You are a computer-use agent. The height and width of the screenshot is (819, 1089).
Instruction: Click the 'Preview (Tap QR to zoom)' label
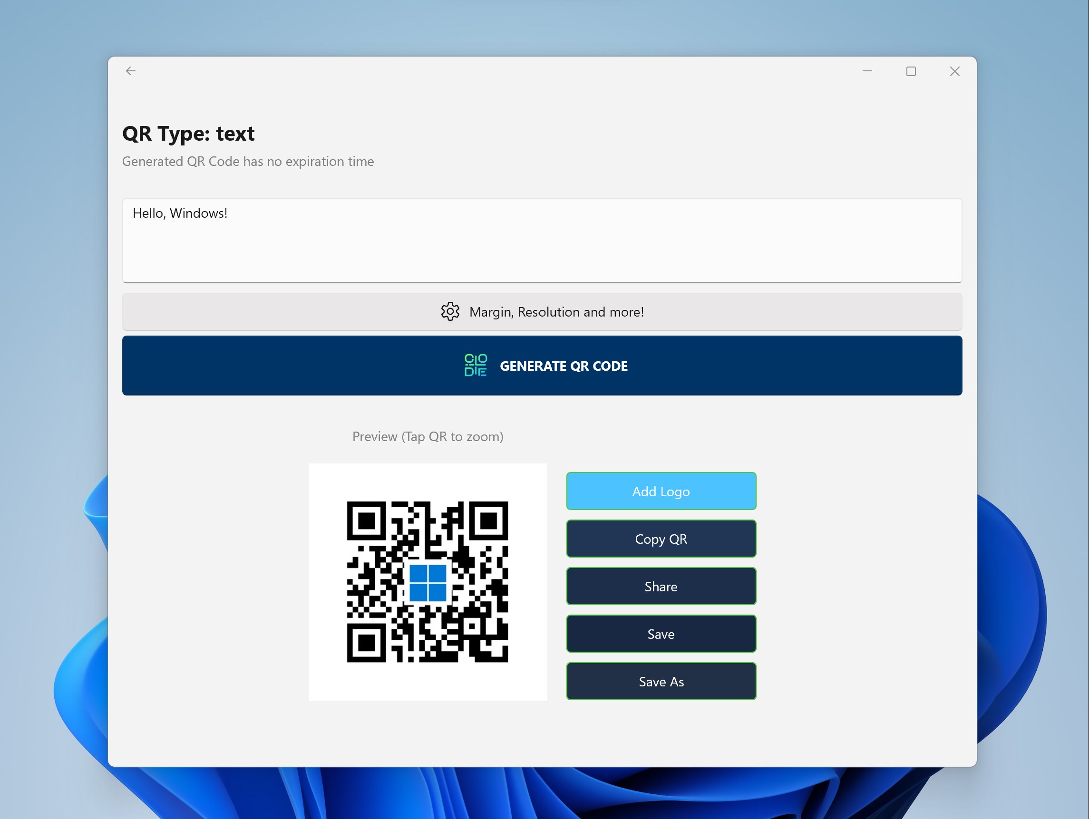(x=428, y=436)
